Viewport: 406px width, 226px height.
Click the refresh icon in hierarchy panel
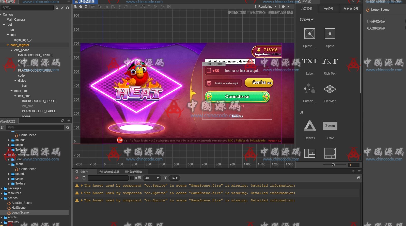68,8
